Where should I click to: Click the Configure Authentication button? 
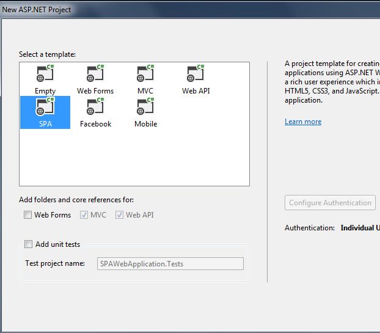tap(330, 203)
